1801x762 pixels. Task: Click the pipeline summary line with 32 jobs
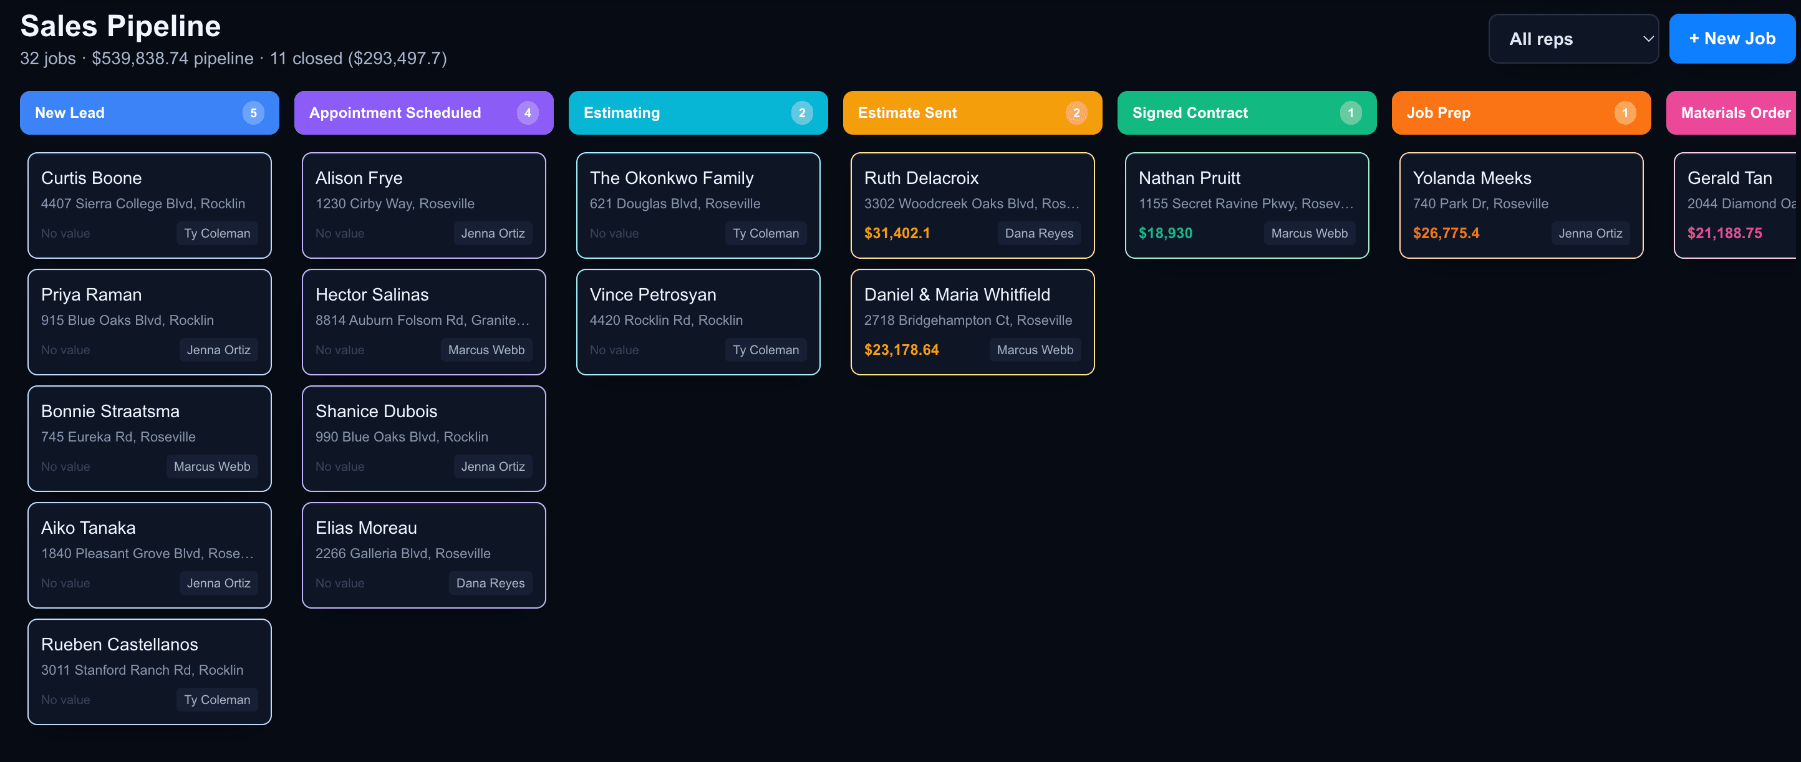click(x=233, y=59)
